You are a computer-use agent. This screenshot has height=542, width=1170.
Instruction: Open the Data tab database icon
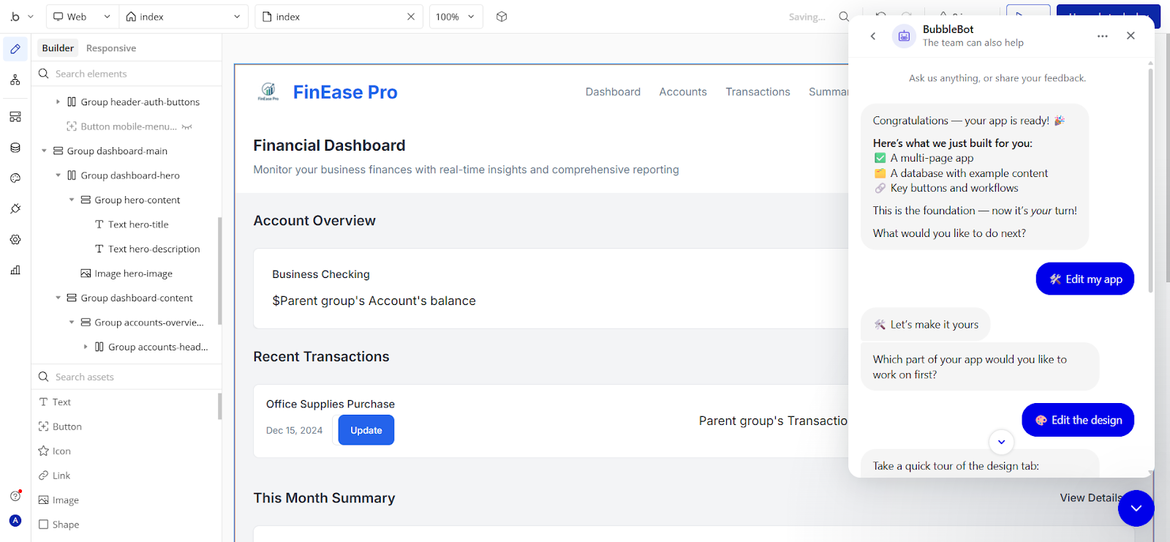pos(15,148)
